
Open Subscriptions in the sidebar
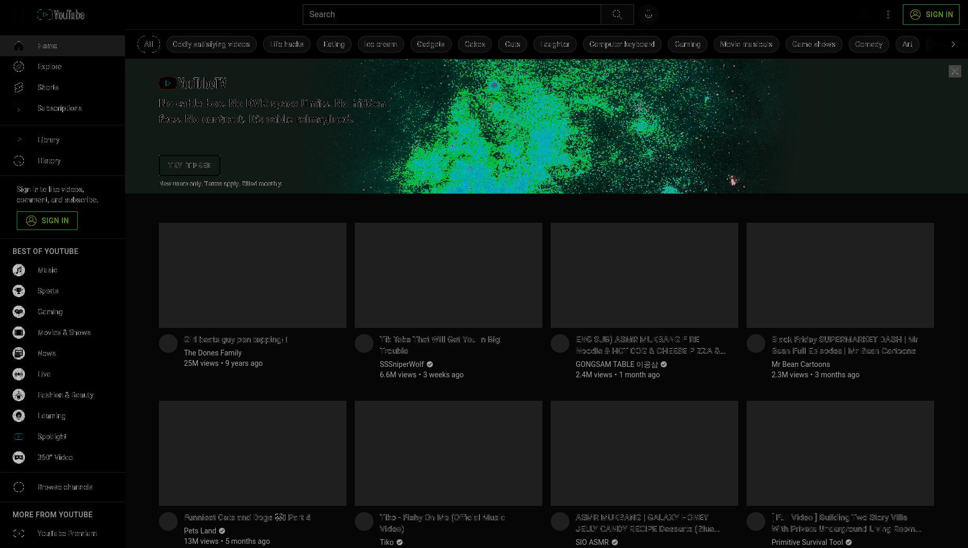[x=63, y=108]
